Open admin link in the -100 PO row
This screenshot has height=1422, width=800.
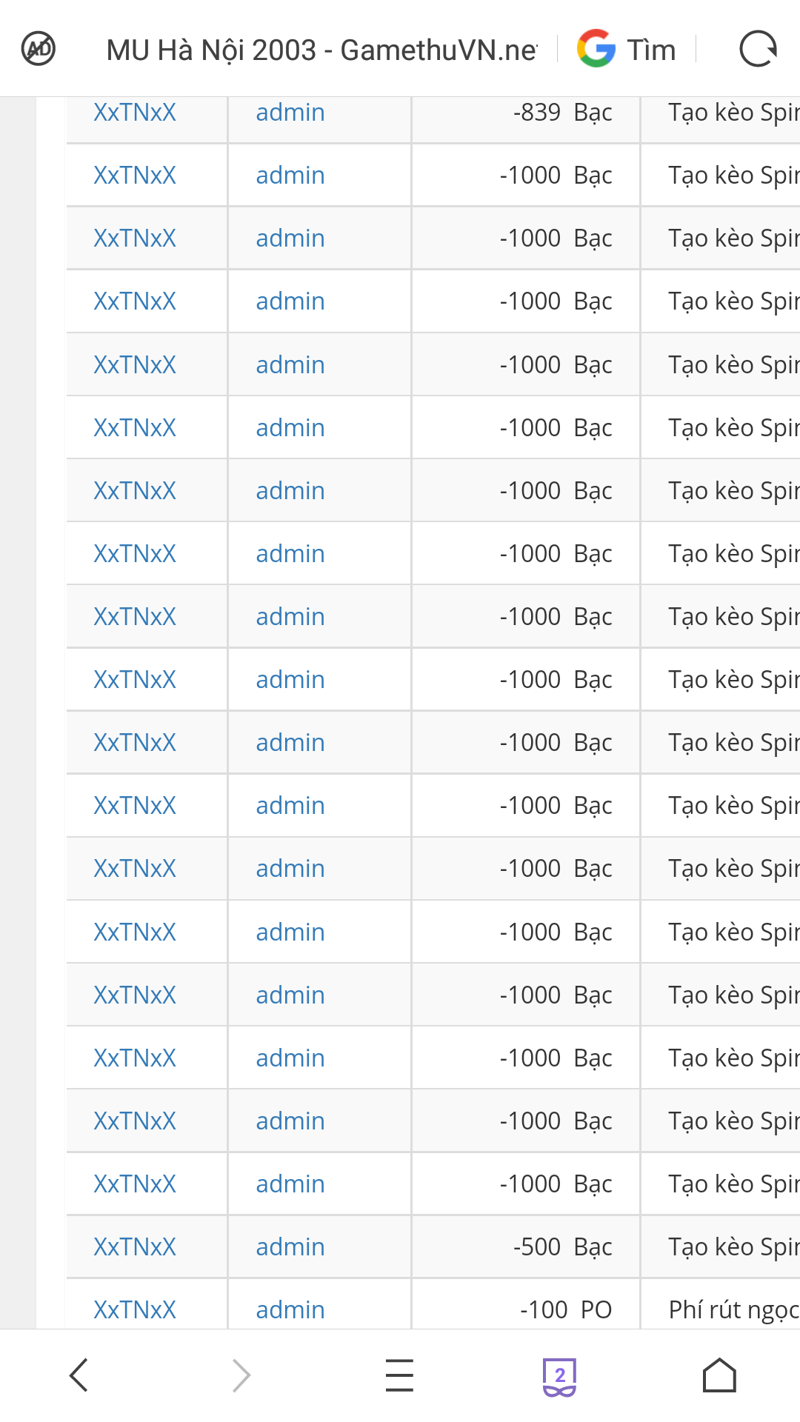point(290,1309)
